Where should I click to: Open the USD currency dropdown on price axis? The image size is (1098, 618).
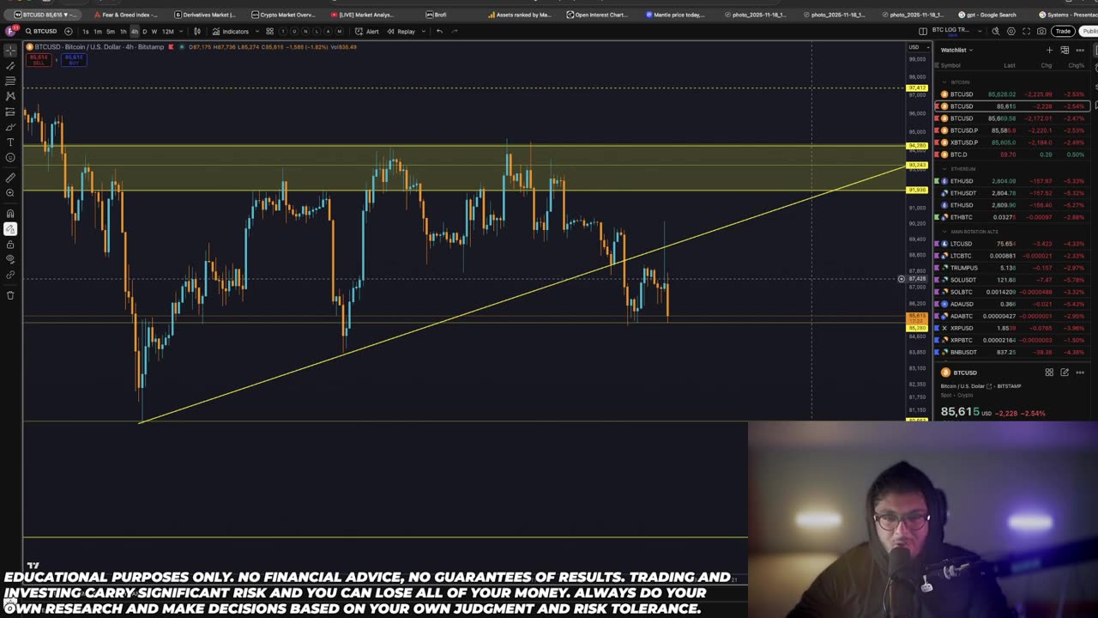[x=917, y=46]
